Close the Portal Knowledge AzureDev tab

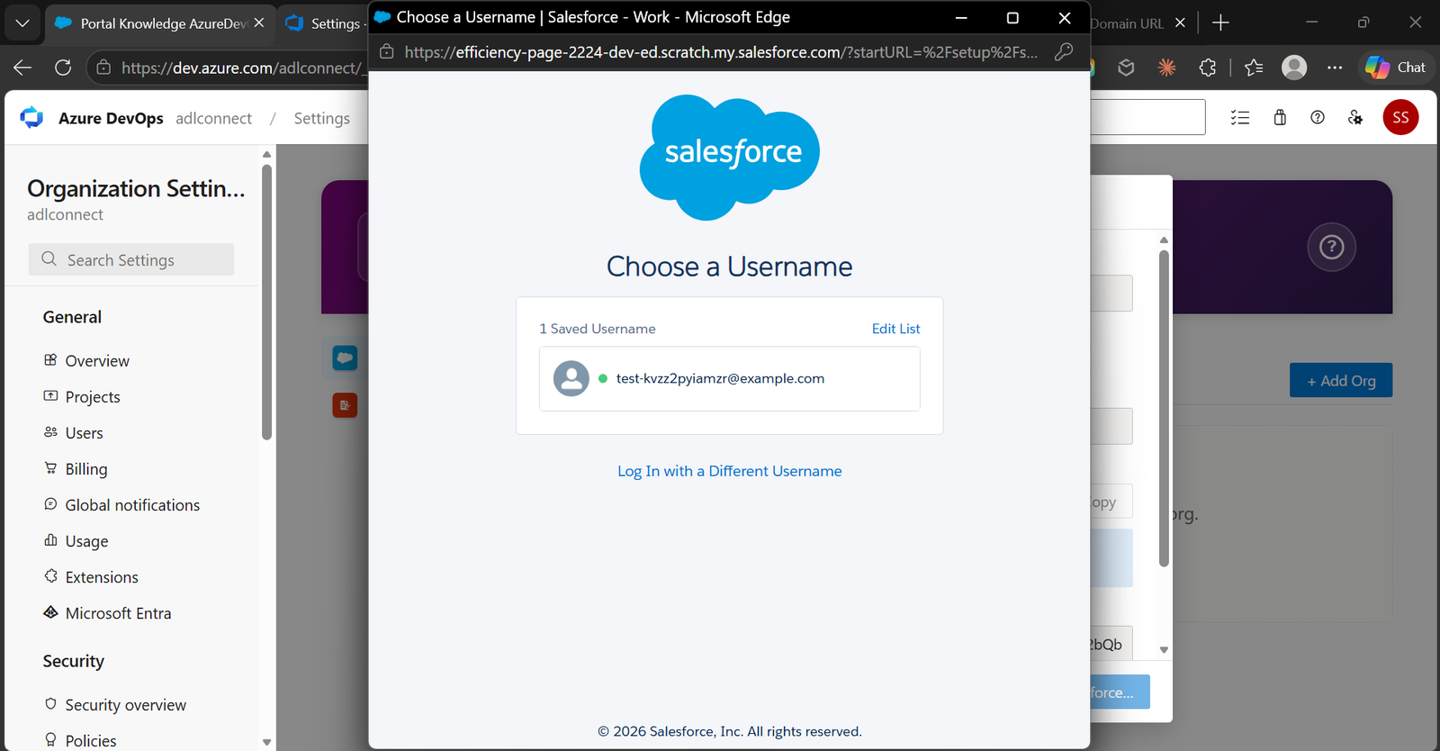point(259,23)
